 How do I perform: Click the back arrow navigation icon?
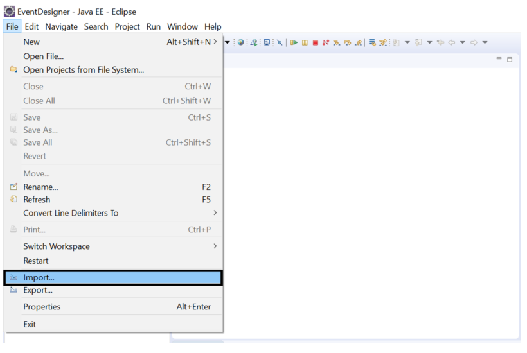point(451,42)
